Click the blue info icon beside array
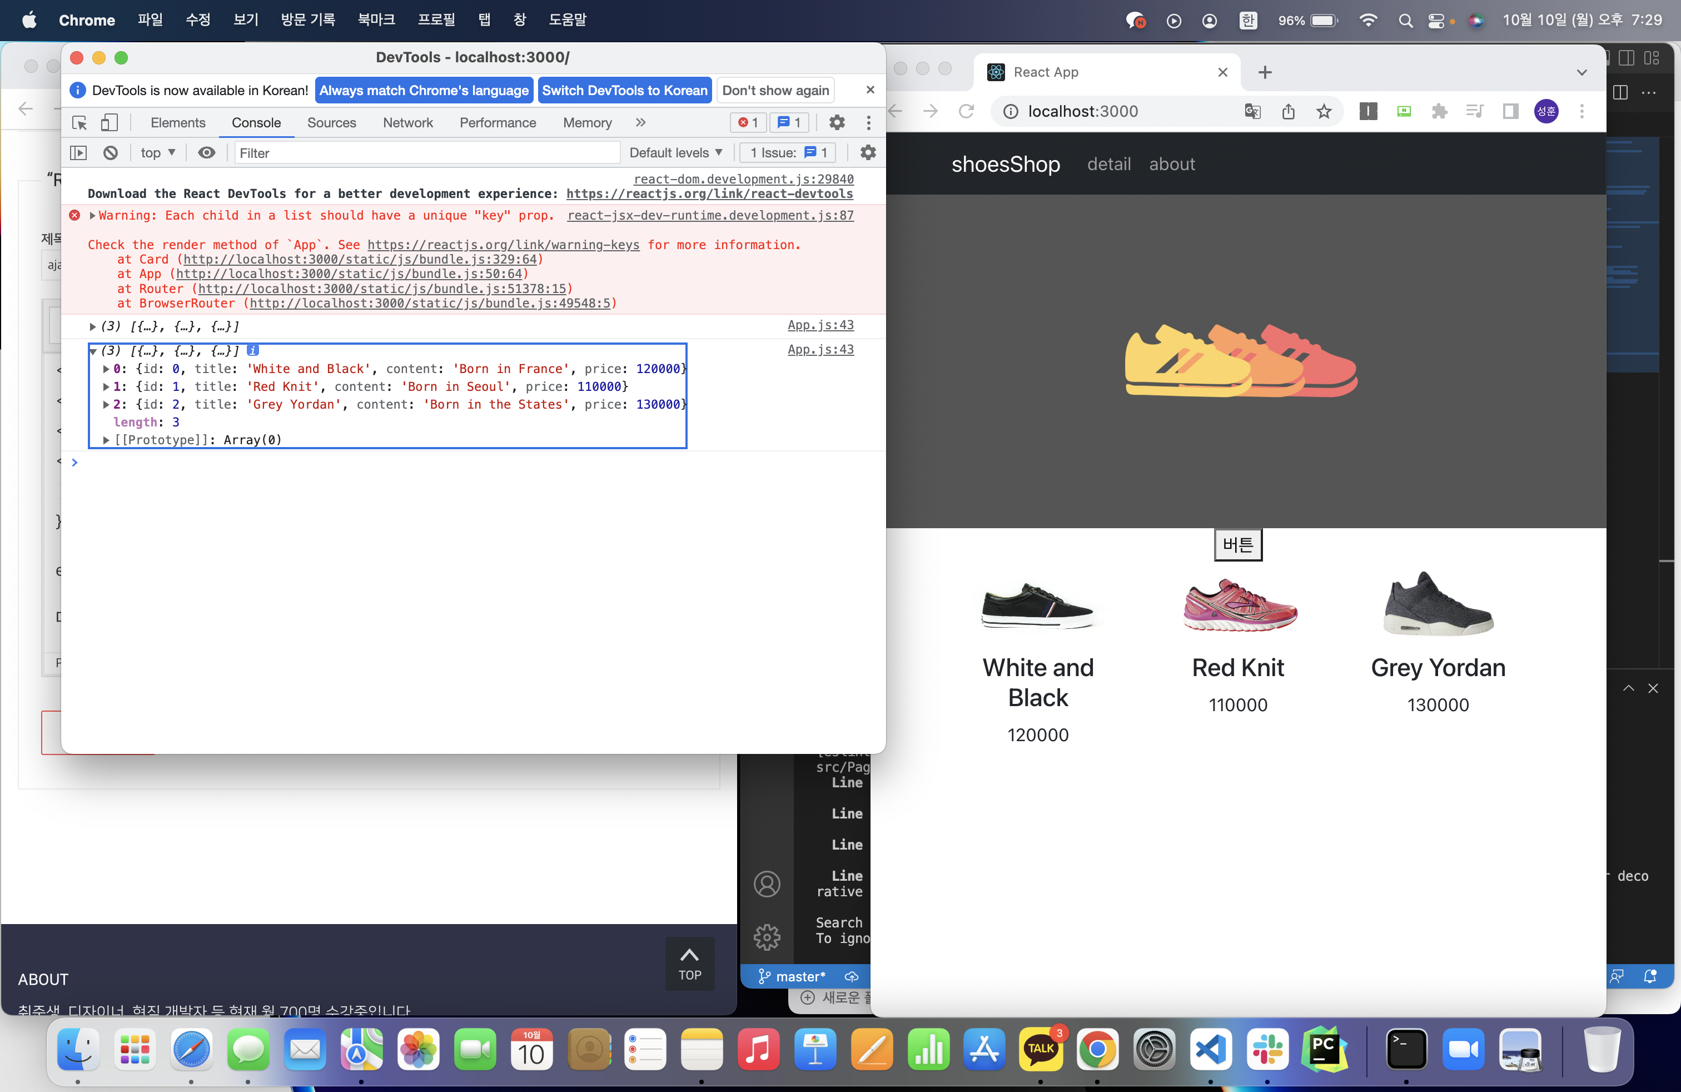 pos(253,350)
